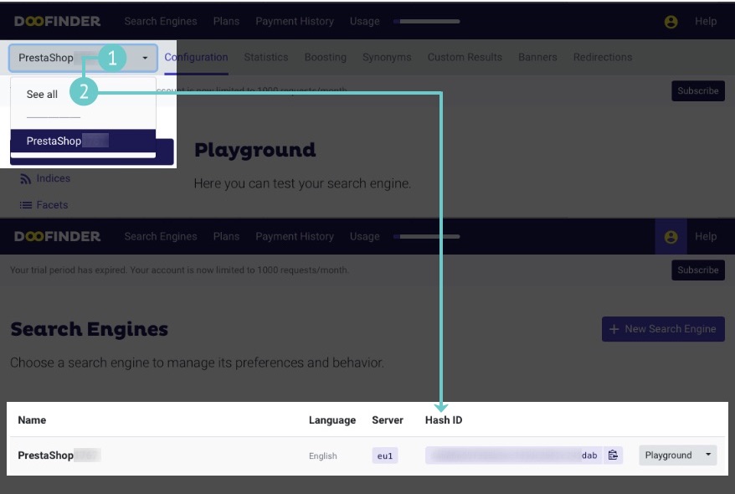Open Plans in the Playground page header
This screenshot has width=735, height=494.
(x=226, y=21)
